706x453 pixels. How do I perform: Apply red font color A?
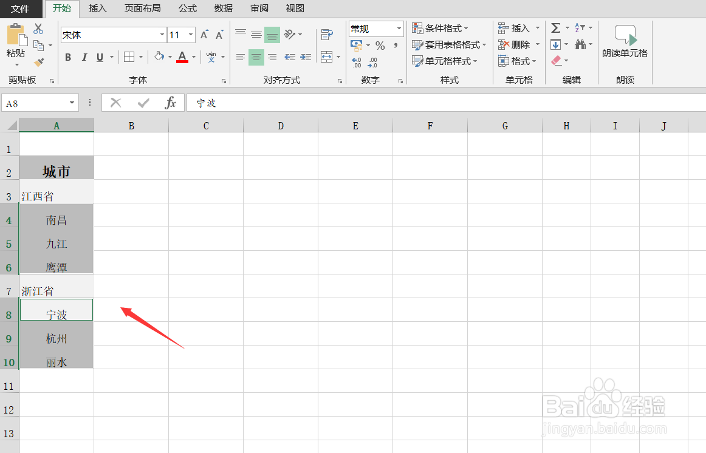point(182,56)
